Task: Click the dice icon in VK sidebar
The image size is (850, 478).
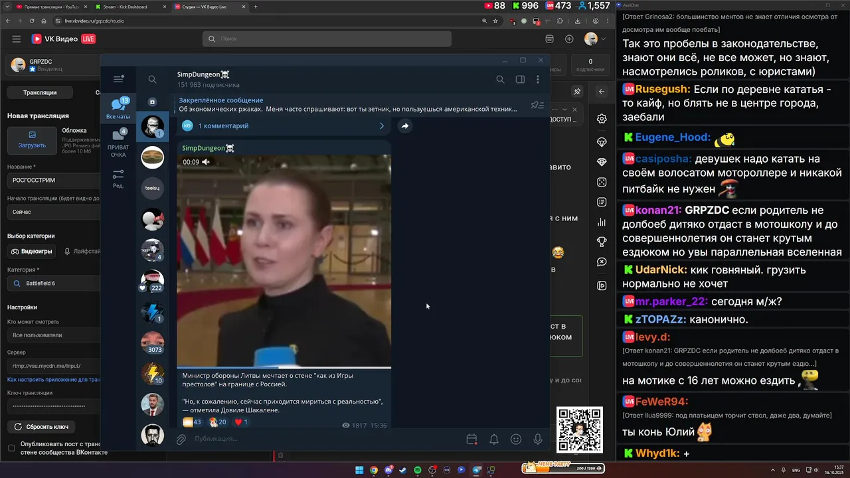Action: [602, 182]
